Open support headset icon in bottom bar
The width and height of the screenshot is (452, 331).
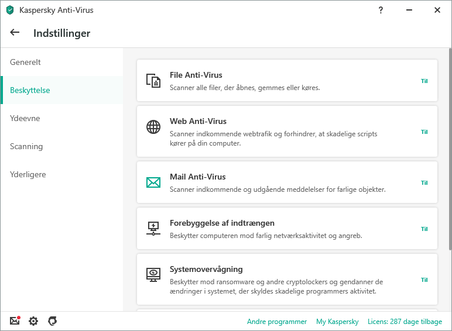53,321
